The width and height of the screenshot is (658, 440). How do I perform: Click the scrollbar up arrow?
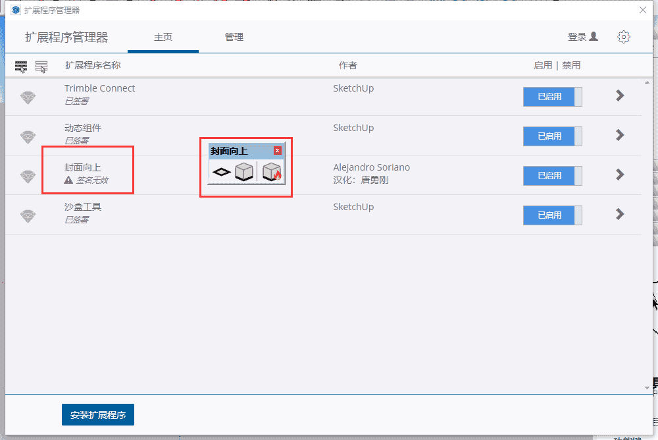tap(647, 83)
